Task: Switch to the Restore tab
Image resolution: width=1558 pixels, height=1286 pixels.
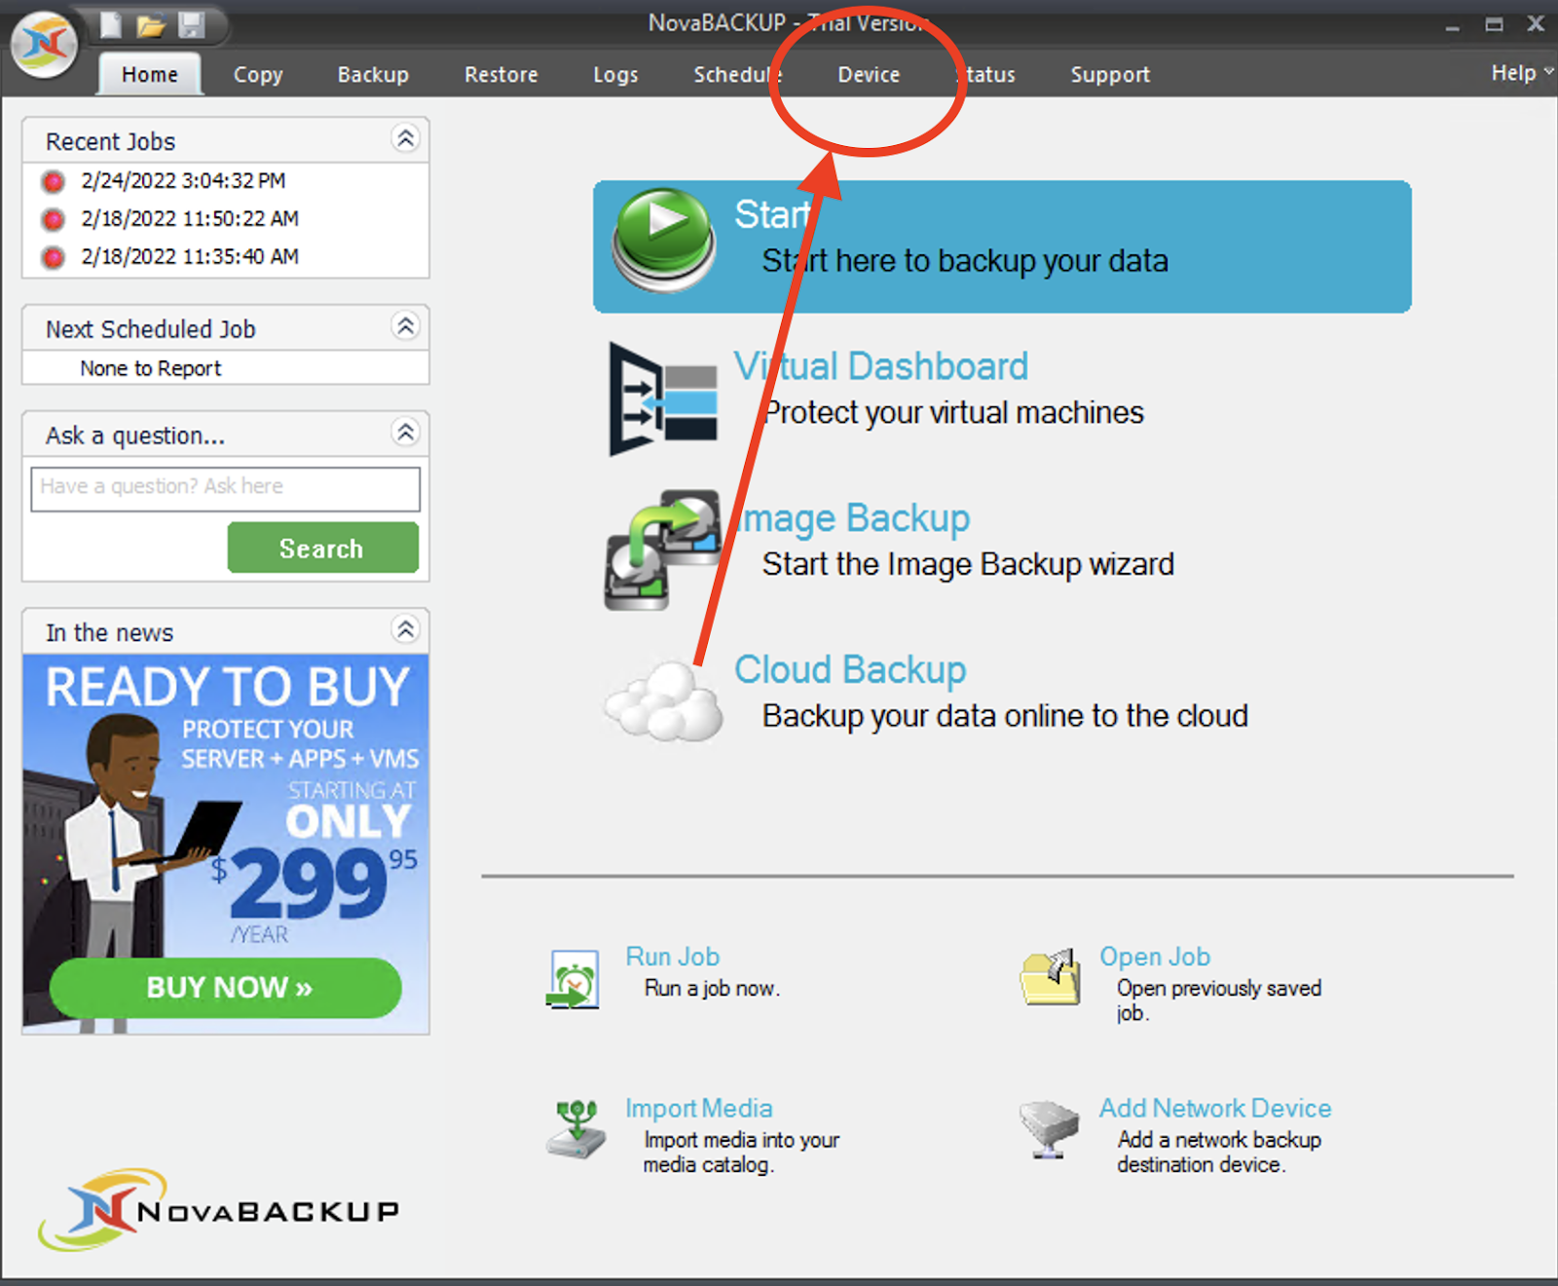Action: coord(501,75)
